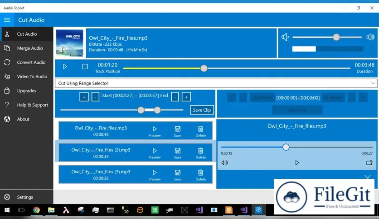
Task: Click the track position slider handle
Action: 204,68
